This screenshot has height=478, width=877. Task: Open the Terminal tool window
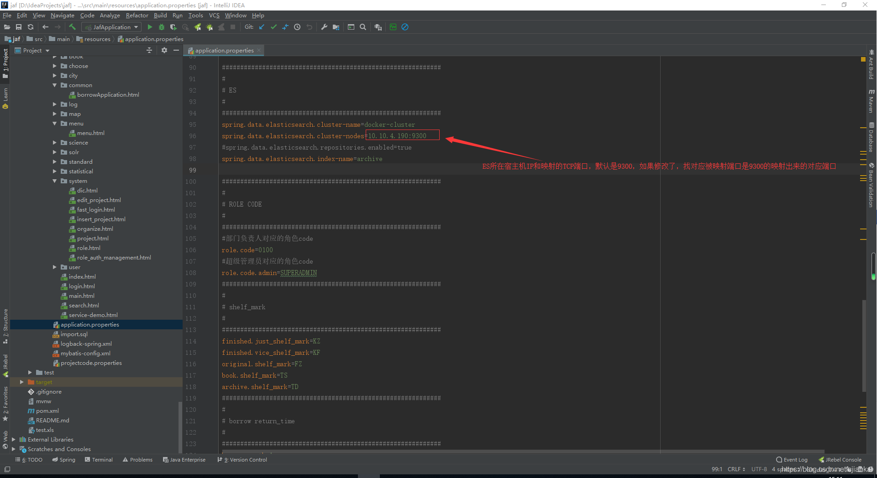[99, 460]
